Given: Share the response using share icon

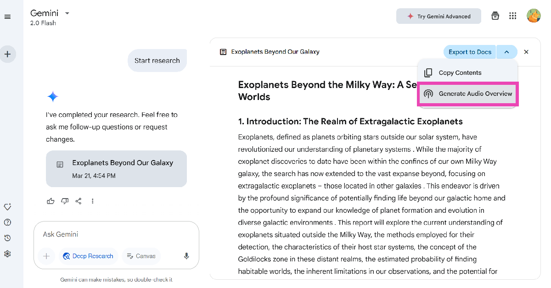Looking at the screenshot, I should tap(79, 201).
